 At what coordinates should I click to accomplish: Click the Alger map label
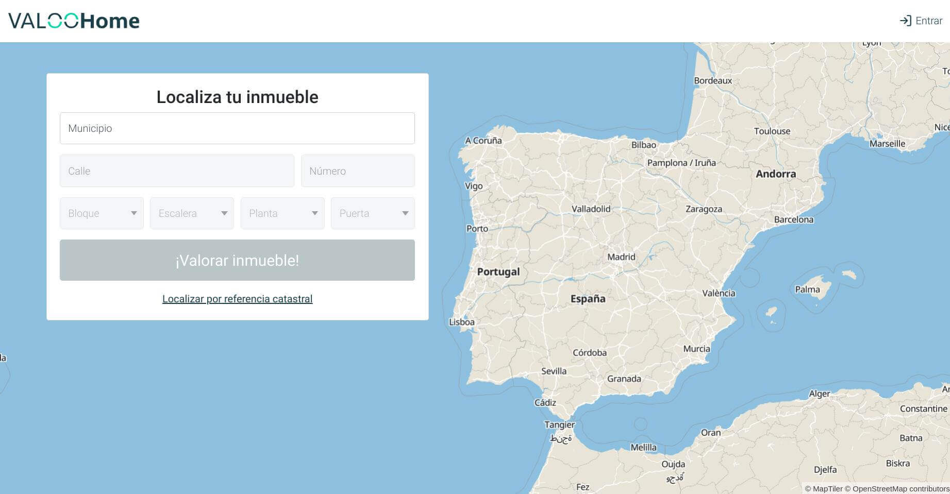point(820,394)
